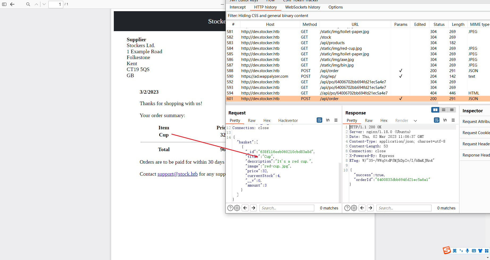This screenshot has height=260, width=490.
Task: Toggle word wrap icon in Request pane
Action: click(319, 120)
